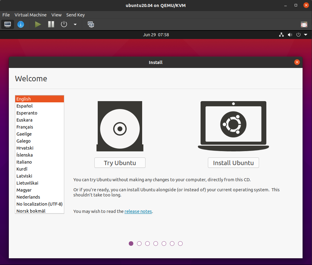This screenshot has width=312, height=265.
Task: Click the laptop Ubuntu logo icon
Action: pyautogui.click(x=233, y=126)
